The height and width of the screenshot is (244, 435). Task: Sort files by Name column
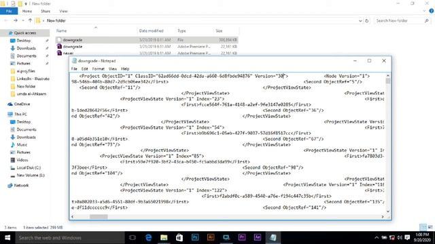coord(61,30)
